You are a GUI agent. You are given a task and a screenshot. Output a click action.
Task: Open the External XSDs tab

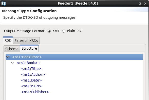[26, 41]
